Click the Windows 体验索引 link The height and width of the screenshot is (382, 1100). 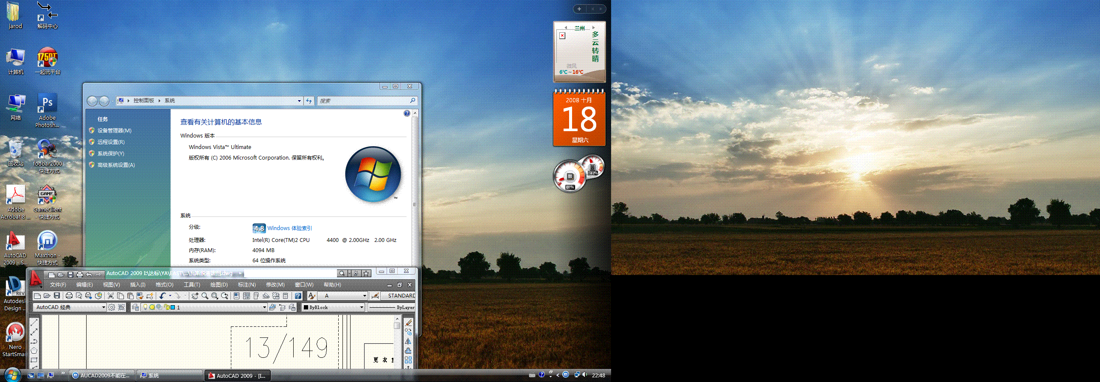click(x=289, y=228)
